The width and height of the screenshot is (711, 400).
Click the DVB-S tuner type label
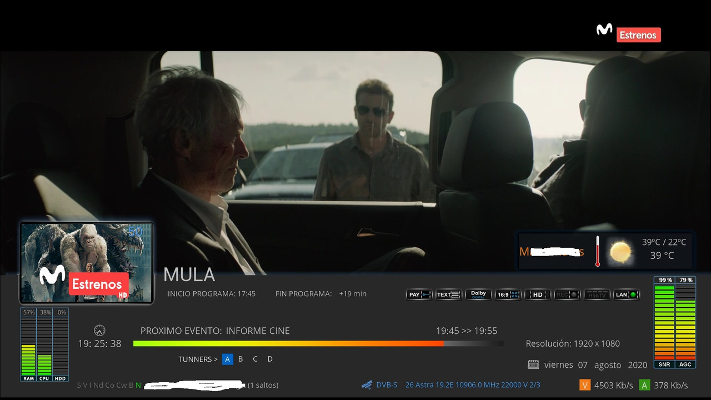point(387,385)
